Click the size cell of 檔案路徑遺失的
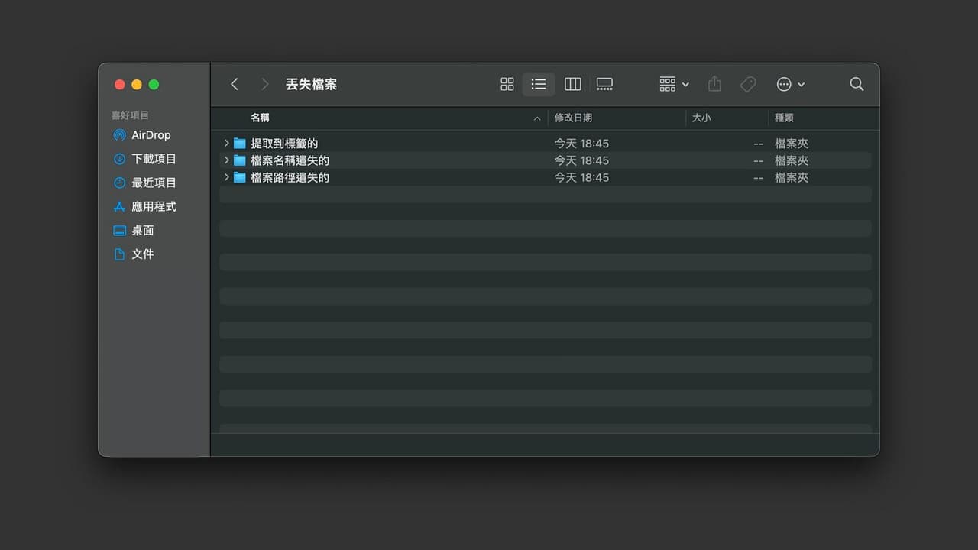This screenshot has height=550, width=978. point(758,177)
